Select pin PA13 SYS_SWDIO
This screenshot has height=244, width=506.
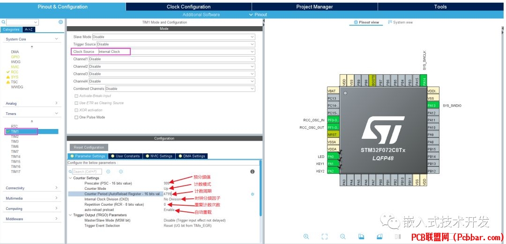[433, 105]
